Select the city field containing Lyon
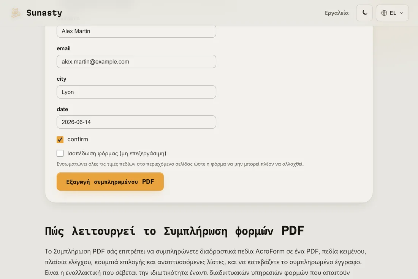Viewport: 418px width, 279px height. tap(136, 92)
